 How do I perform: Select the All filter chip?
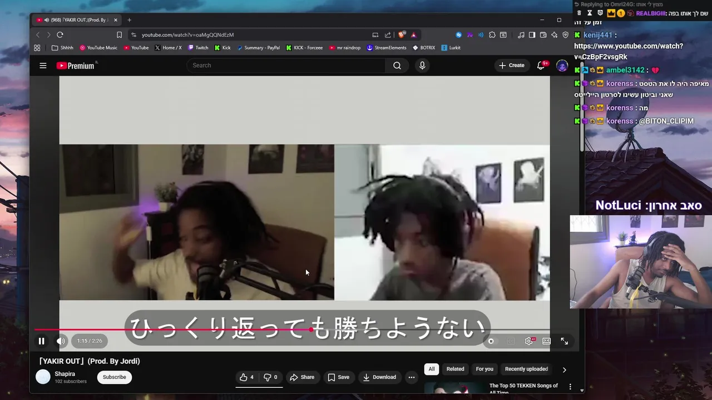click(432, 369)
